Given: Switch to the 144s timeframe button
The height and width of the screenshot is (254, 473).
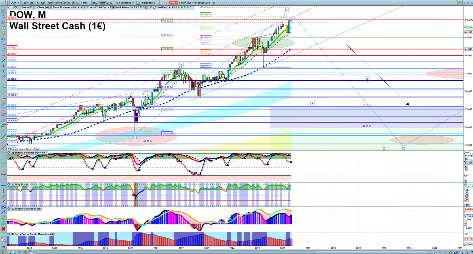Looking at the screenshot, I should tap(30, 3).
